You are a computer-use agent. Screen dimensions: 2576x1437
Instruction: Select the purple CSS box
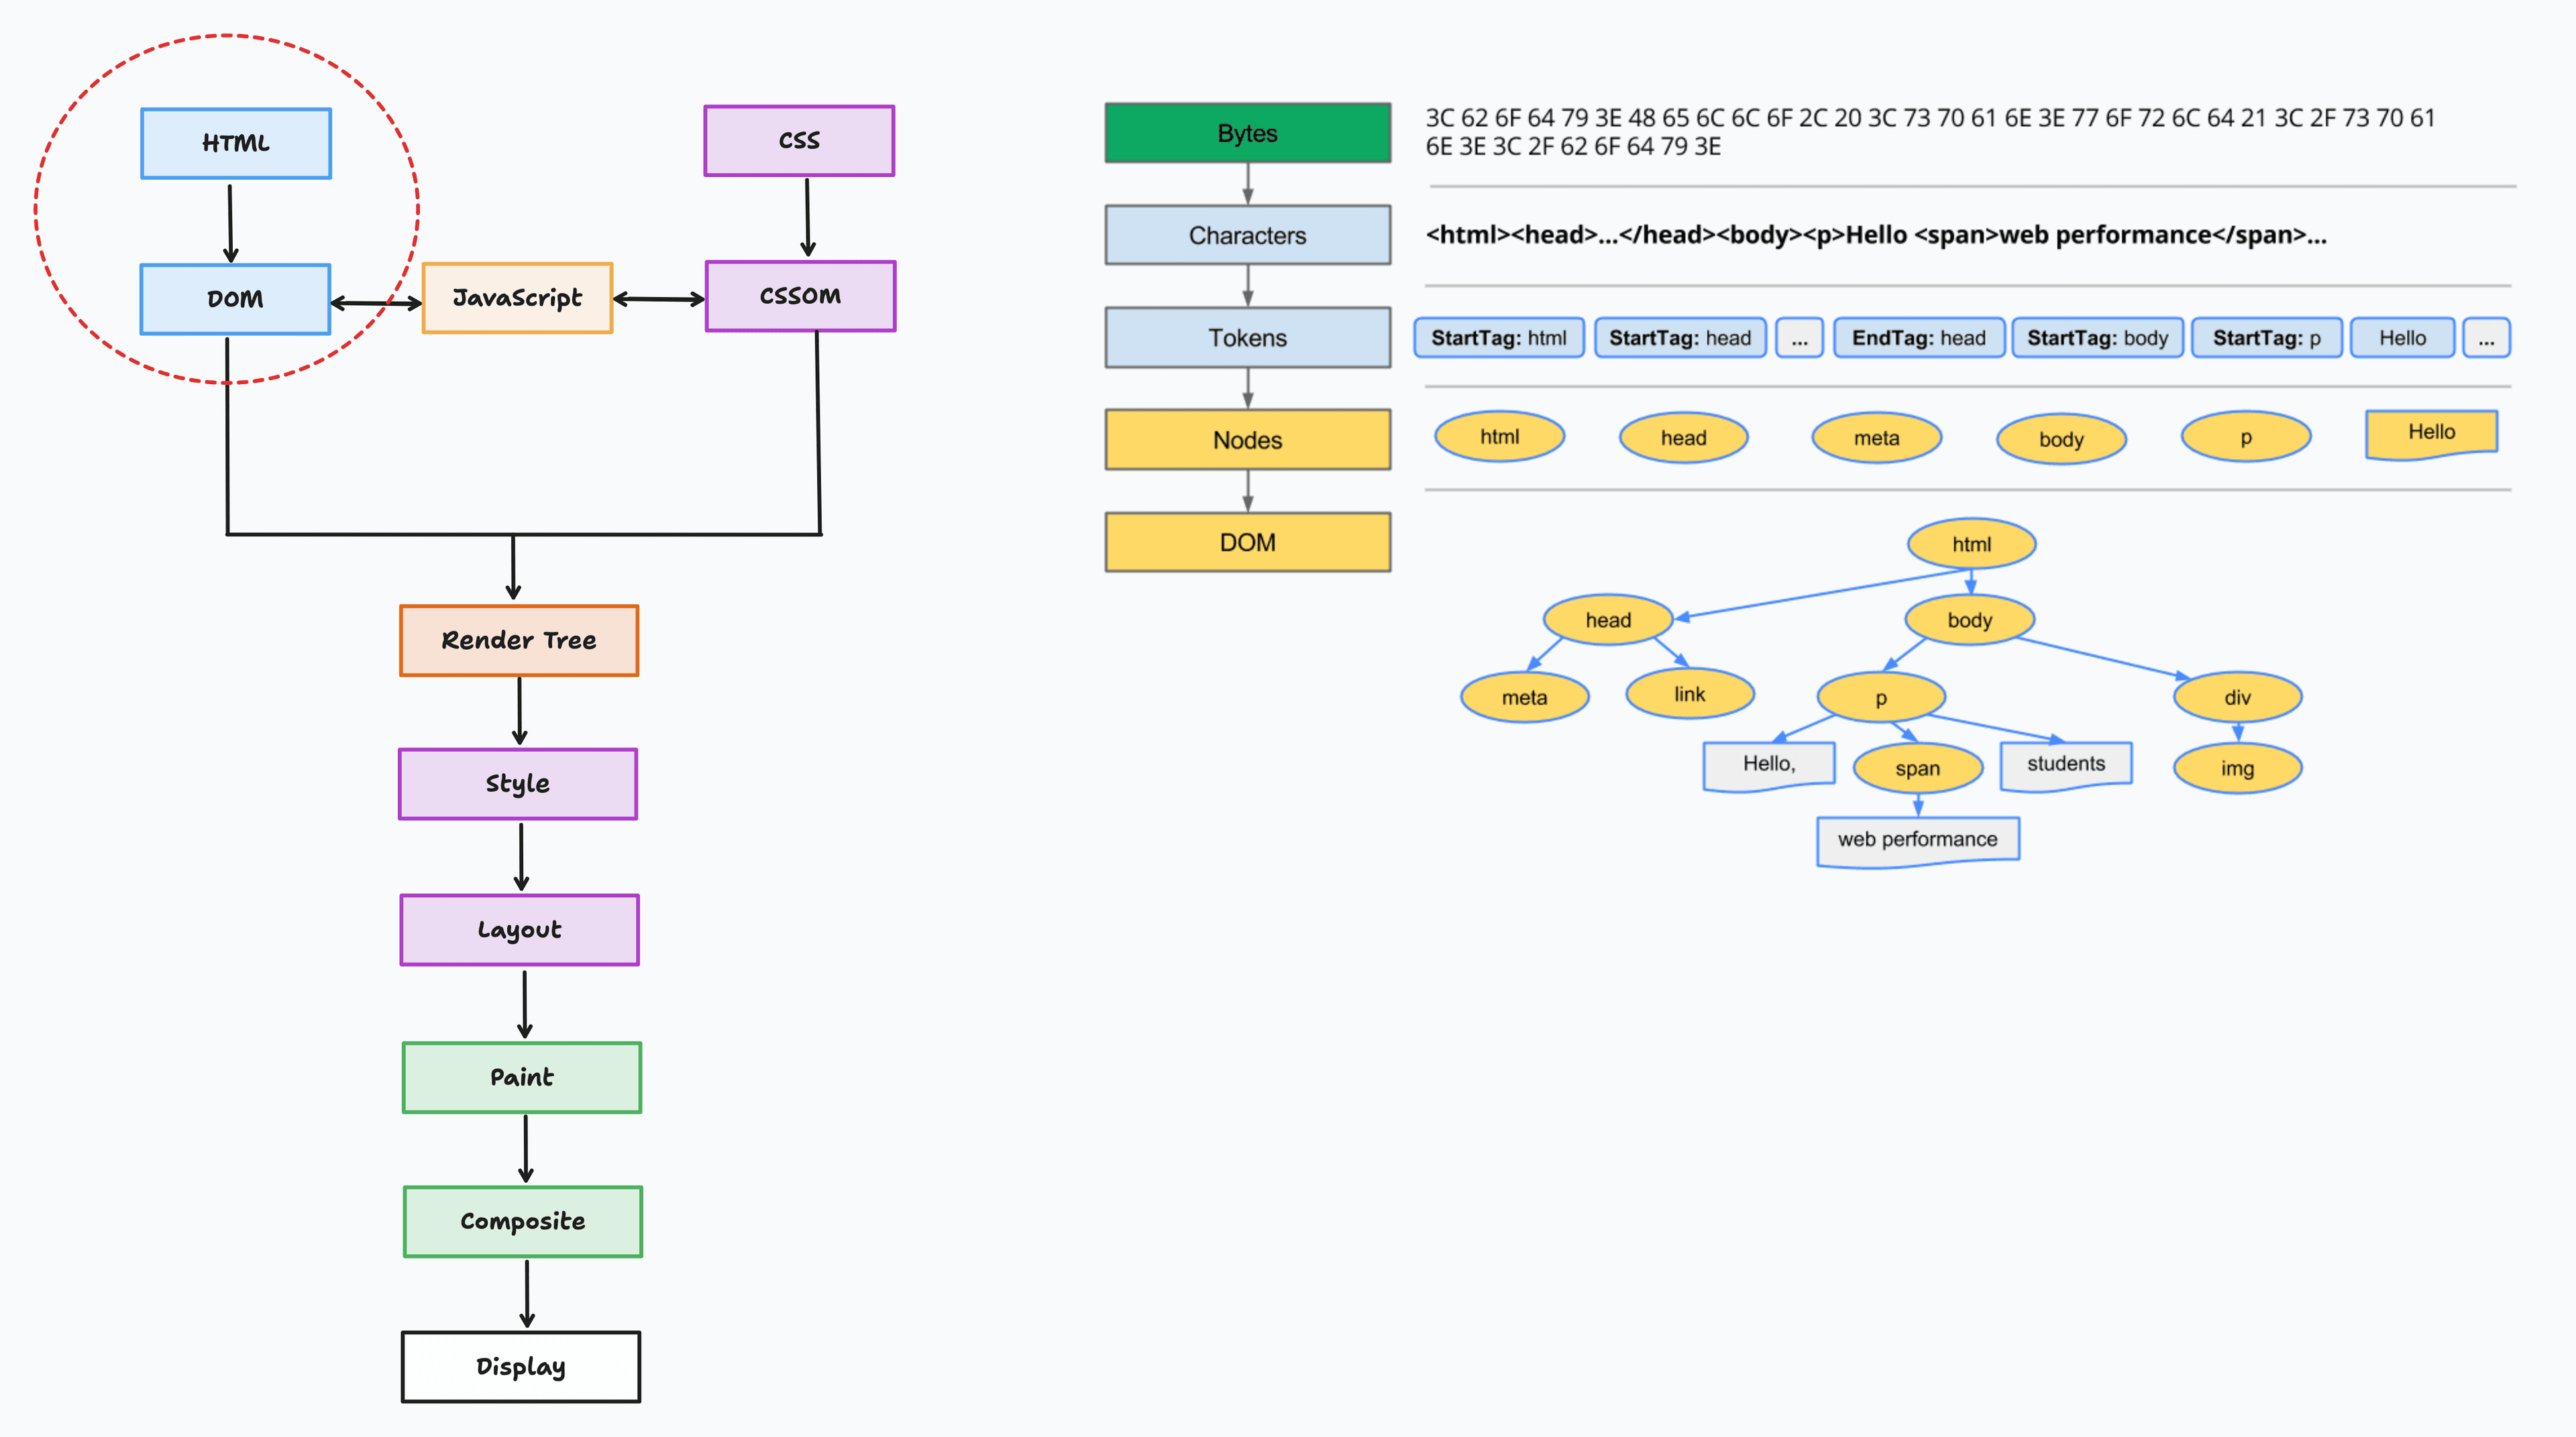coord(799,141)
